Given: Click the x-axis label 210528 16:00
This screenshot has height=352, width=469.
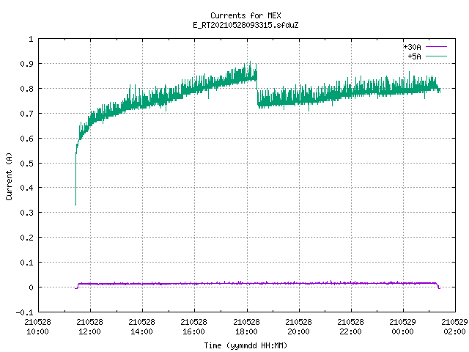Looking at the screenshot, I should click(193, 327).
